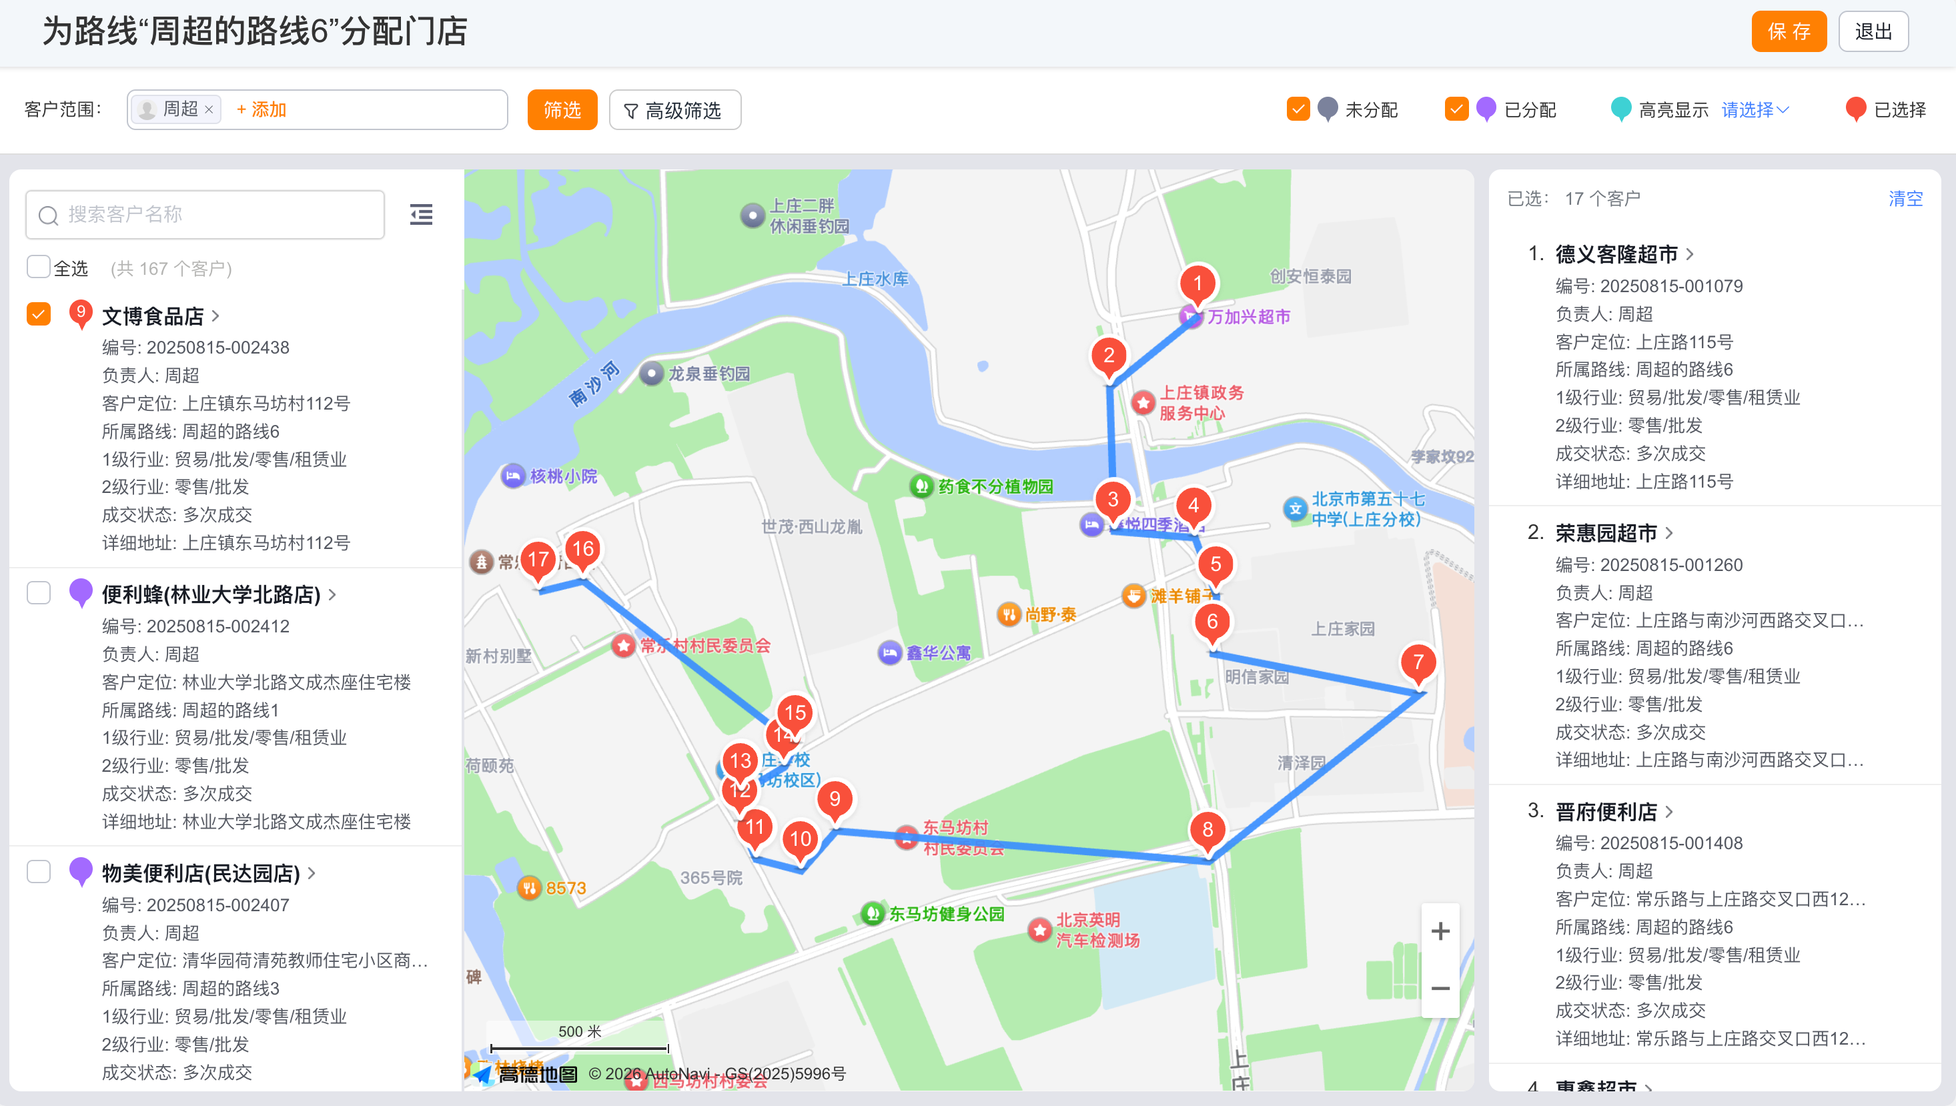Viewport: 1956px width, 1106px height.
Task: Toggle the 已分配 filter checkbox
Action: [1456, 109]
